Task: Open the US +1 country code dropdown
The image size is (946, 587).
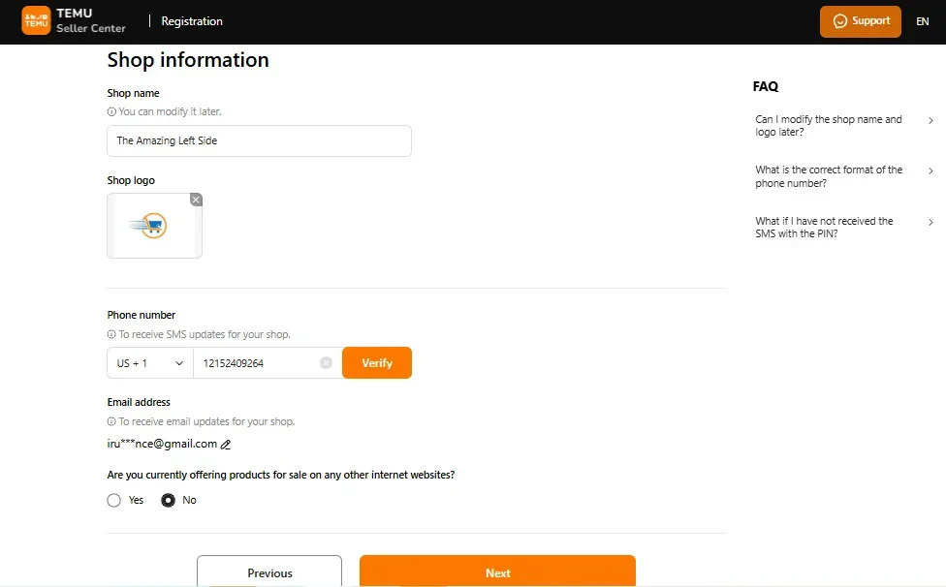Action: click(x=148, y=362)
